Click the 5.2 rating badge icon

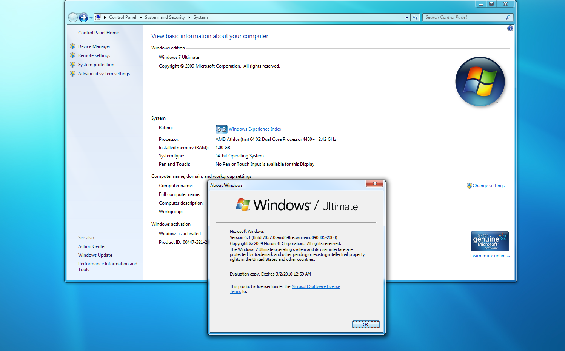pyautogui.click(x=221, y=129)
